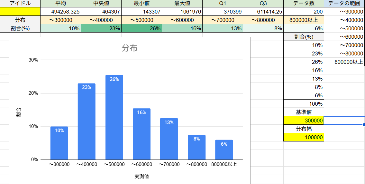Image resolution: width=365 pixels, height=184 pixels.
Task: Click the chart bar labeled 8%
Action: pyautogui.click(x=197, y=147)
